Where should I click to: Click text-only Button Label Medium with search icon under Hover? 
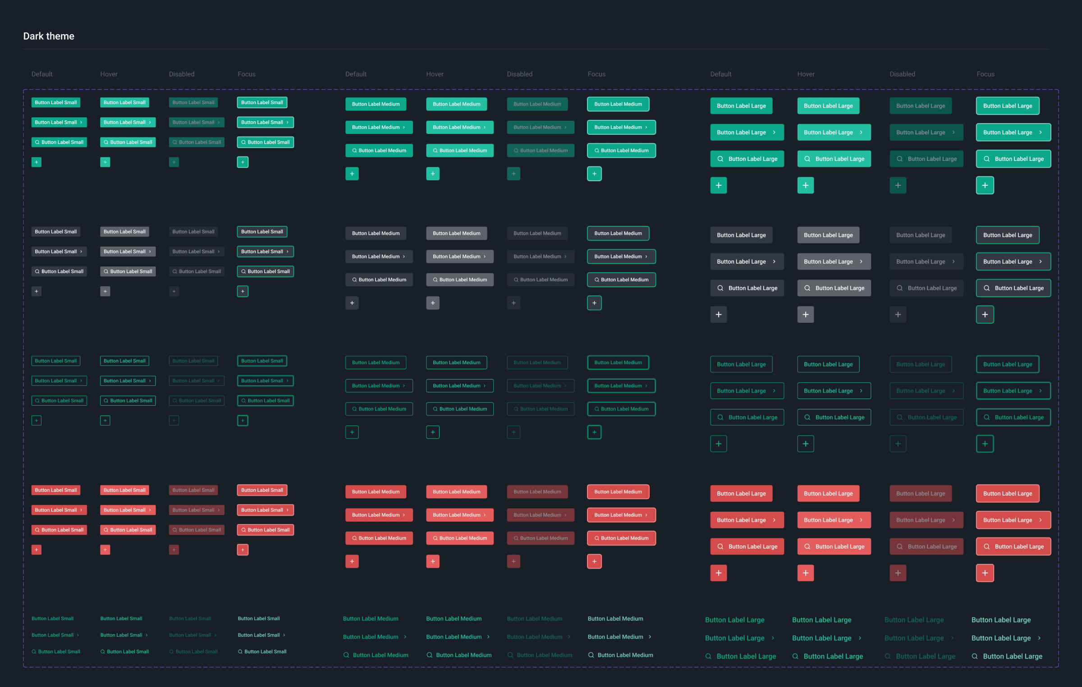(458, 655)
